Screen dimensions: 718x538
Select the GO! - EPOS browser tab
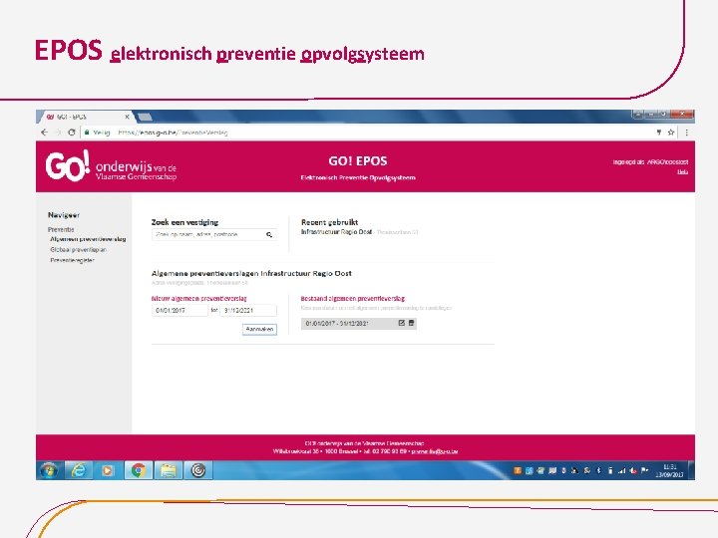(85, 118)
